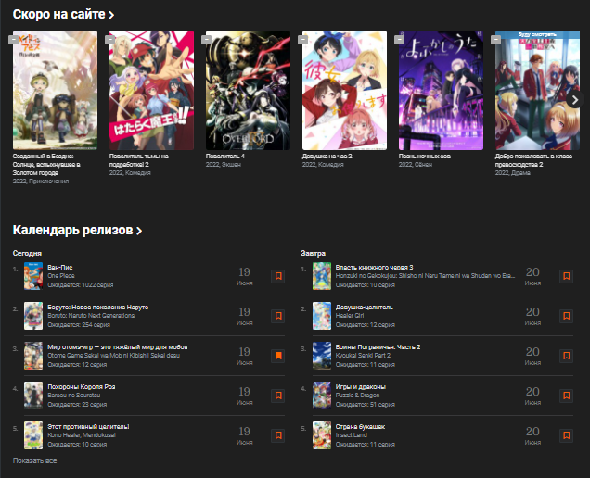
Task: Click minus icon on Повелитель тьмы на подработке poster
Action: [109, 40]
